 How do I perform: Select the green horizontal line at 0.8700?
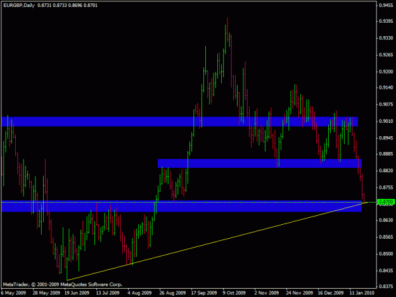[x=188, y=202]
